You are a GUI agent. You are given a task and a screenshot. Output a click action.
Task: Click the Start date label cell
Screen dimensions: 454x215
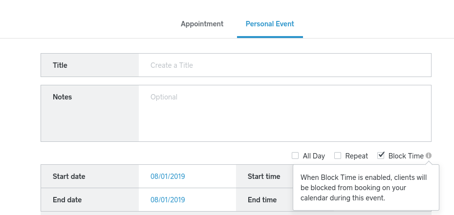pos(69,176)
